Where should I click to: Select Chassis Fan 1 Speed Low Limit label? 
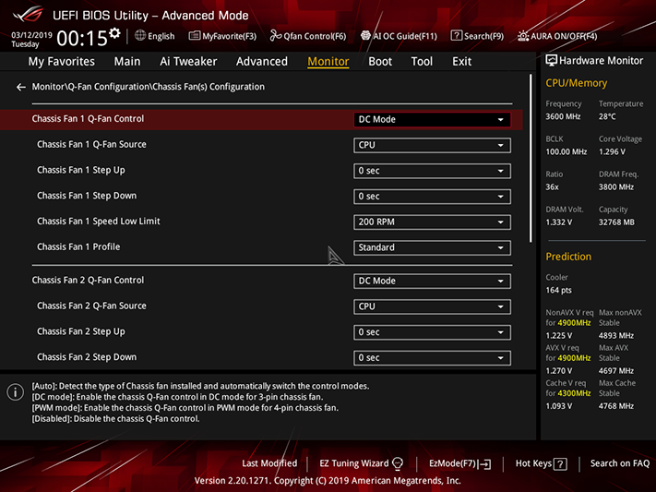99,222
